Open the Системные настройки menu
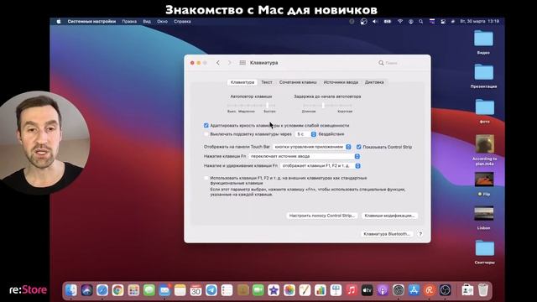 pos(91,21)
